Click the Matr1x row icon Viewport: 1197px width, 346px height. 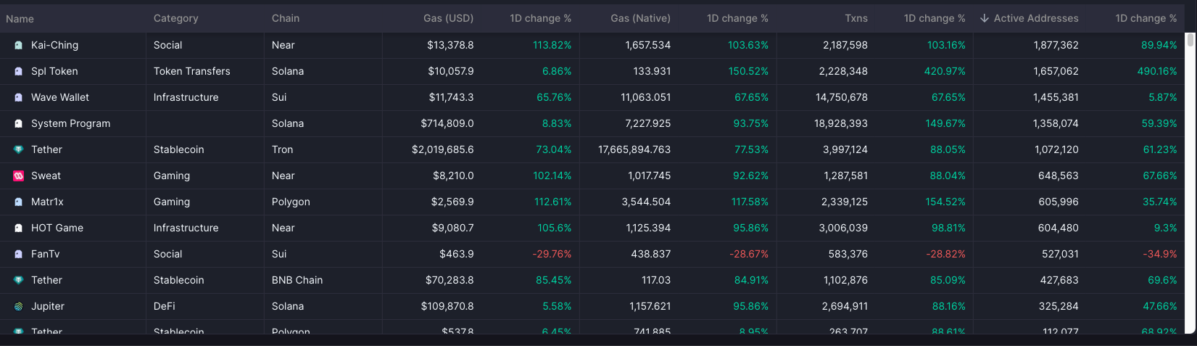pos(19,202)
